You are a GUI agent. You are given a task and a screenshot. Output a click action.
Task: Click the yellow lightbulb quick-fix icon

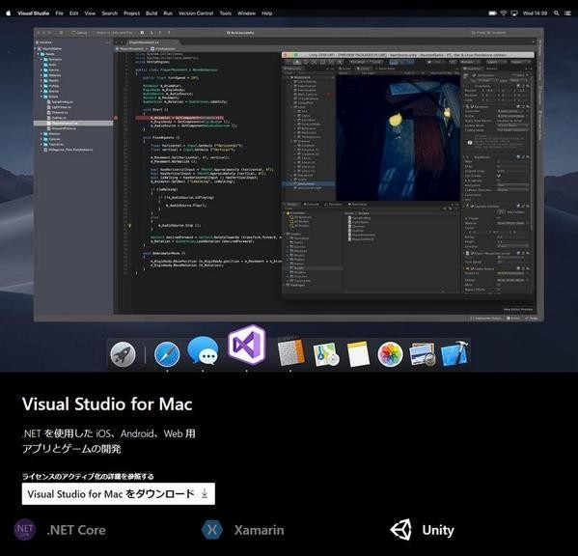tap(129, 225)
